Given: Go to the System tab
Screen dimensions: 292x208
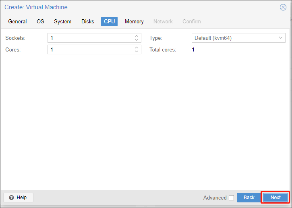Looking at the screenshot, I should (62, 21).
